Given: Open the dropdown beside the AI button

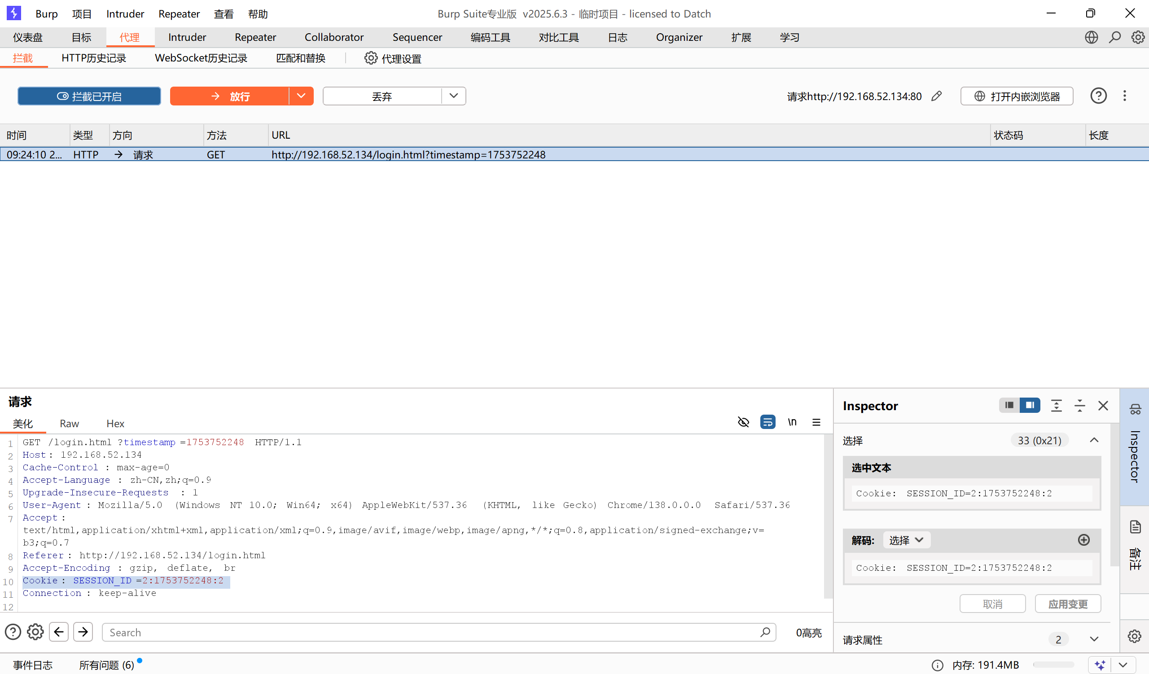Looking at the screenshot, I should click(x=1123, y=665).
